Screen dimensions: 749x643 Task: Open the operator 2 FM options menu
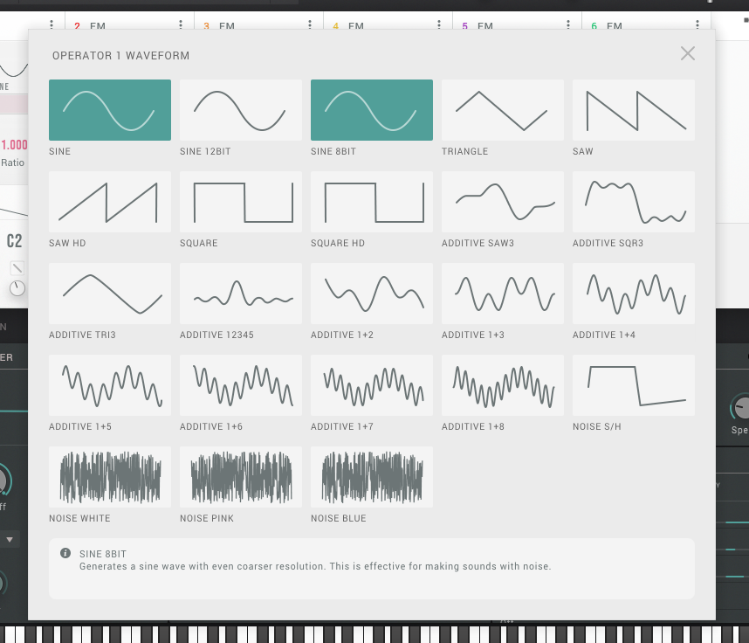[181, 25]
